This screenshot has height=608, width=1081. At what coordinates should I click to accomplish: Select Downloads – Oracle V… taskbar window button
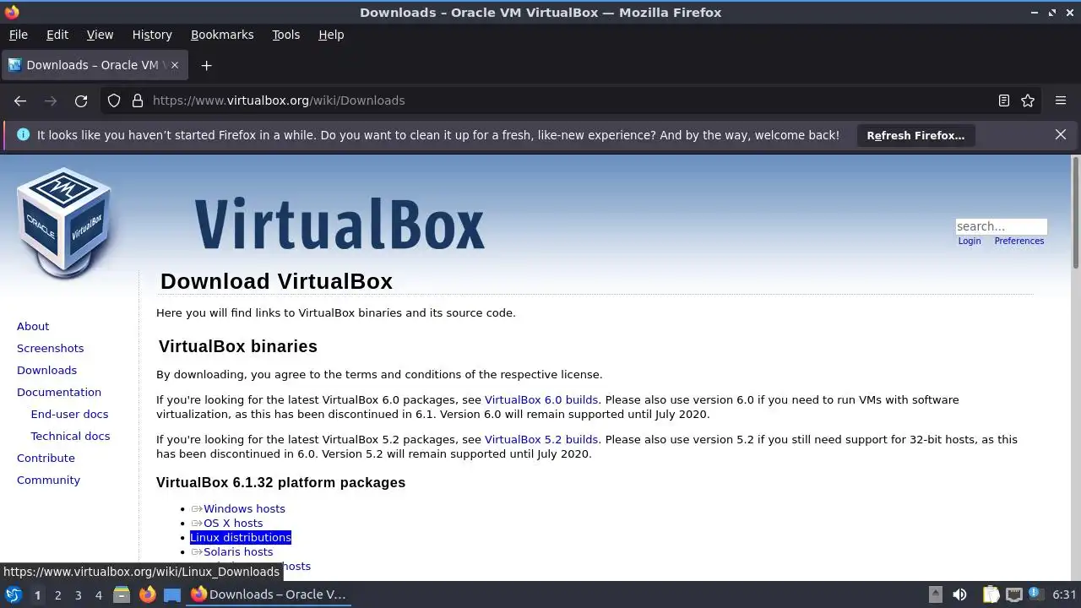pos(269,594)
